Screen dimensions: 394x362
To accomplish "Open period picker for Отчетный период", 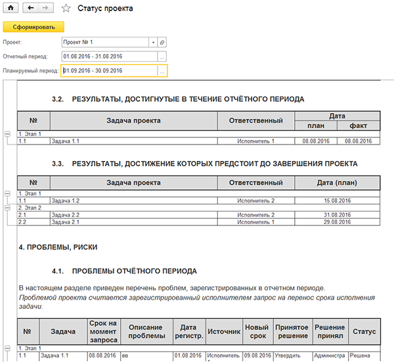I will 162,57.
